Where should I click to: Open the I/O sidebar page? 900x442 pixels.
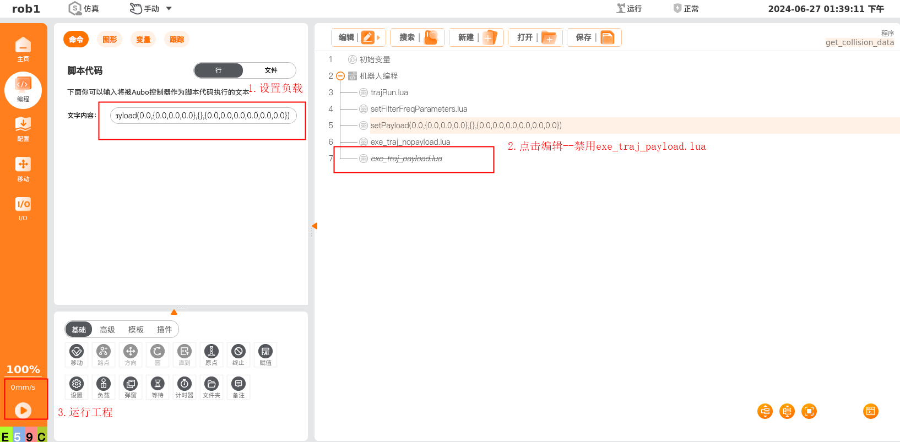pyautogui.click(x=23, y=209)
